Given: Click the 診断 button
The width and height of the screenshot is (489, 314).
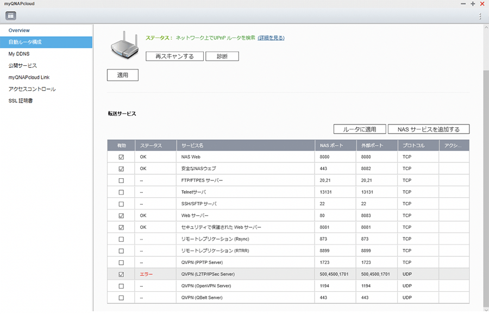Looking at the screenshot, I should (222, 56).
